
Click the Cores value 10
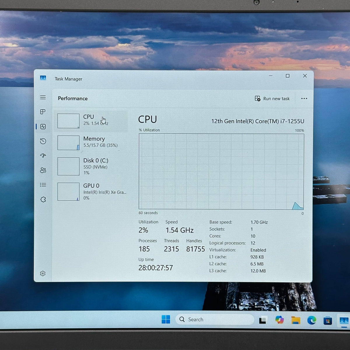coord(253,236)
